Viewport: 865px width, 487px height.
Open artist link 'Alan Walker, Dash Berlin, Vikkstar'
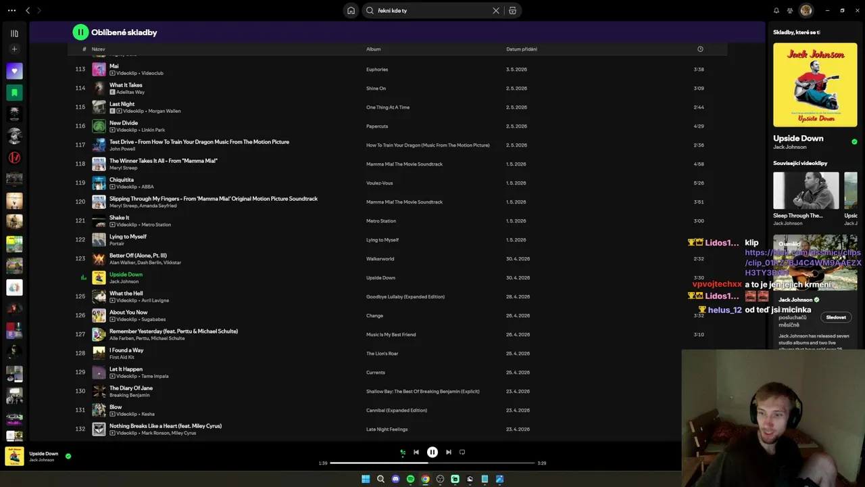point(145,262)
